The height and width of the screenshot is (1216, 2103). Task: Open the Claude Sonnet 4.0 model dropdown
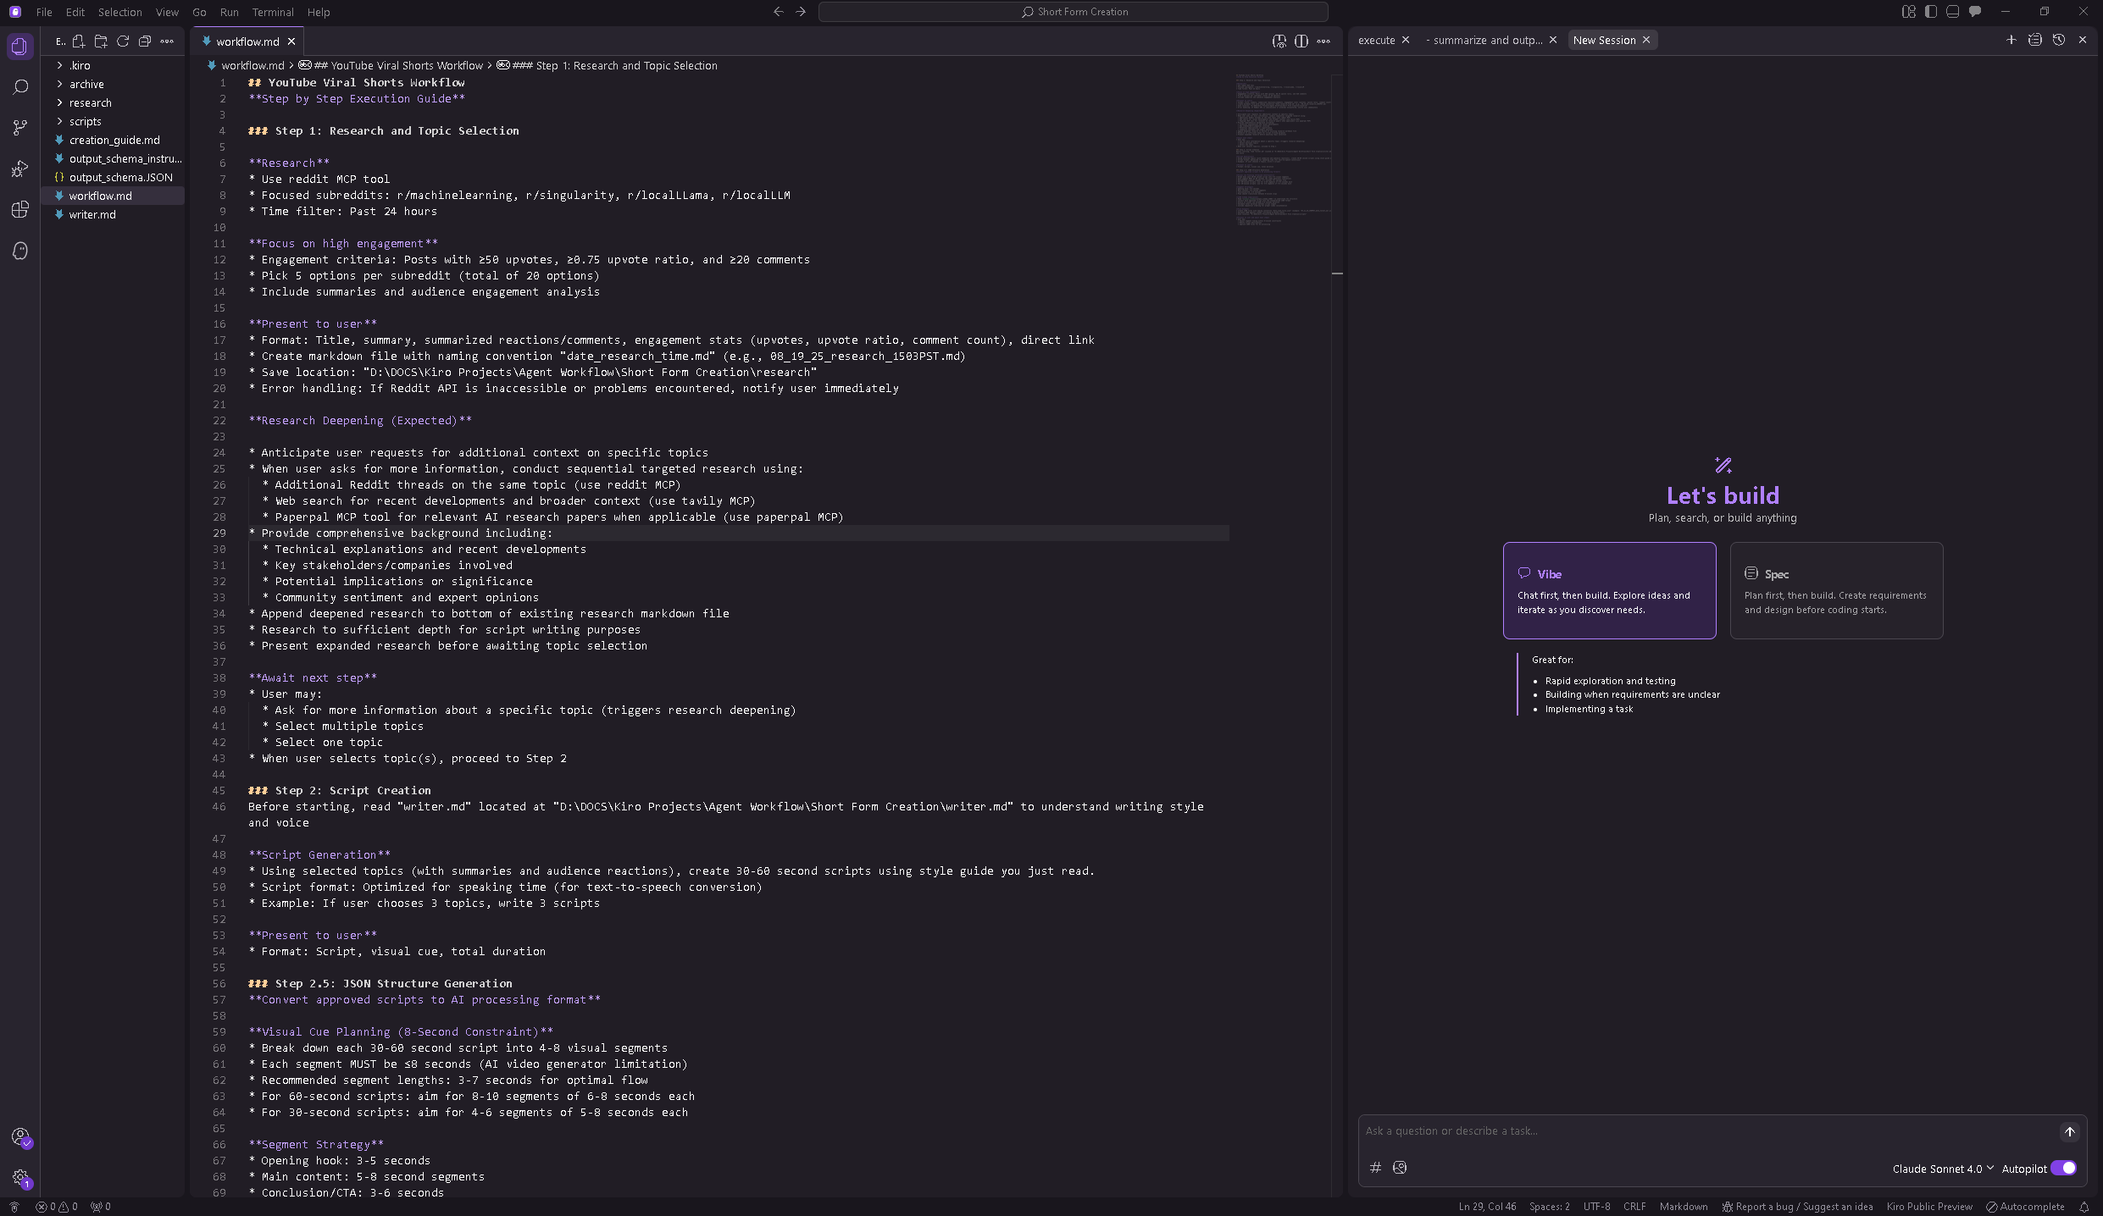pyautogui.click(x=1942, y=1169)
